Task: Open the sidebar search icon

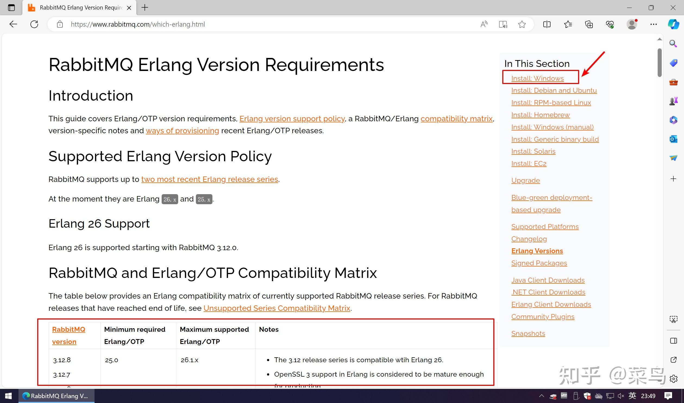Action: [x=673, y=44]
